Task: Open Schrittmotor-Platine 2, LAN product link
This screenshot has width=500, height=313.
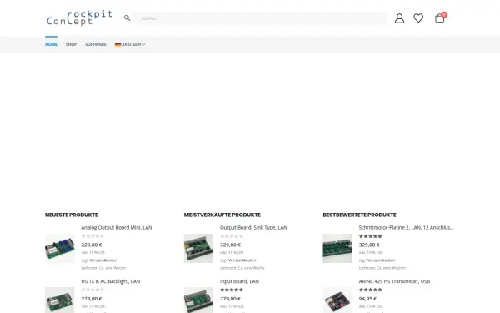Action: [x=407, y=227]
